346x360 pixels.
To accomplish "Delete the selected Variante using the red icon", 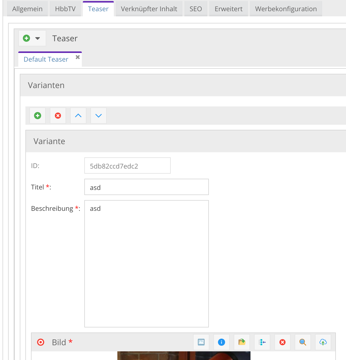I will (58, 116).
